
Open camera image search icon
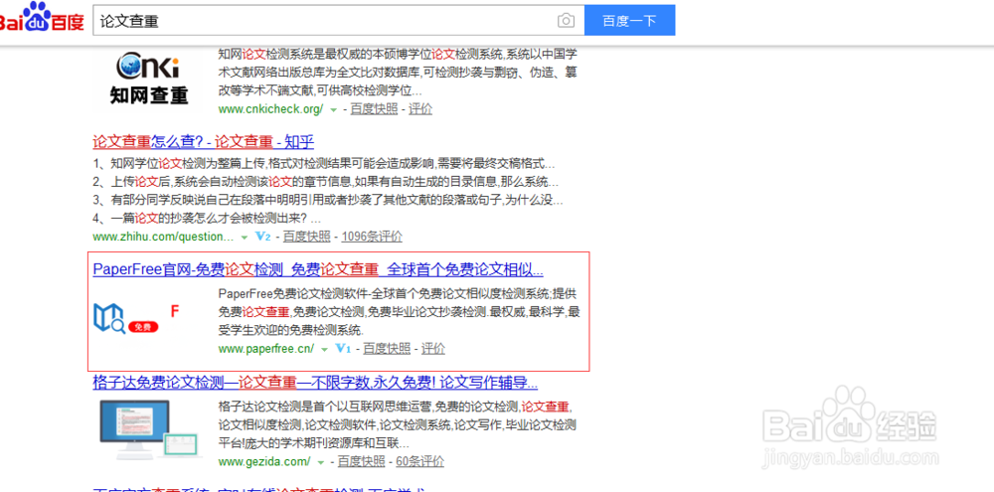pyautogui.click(x=567, y=21)
